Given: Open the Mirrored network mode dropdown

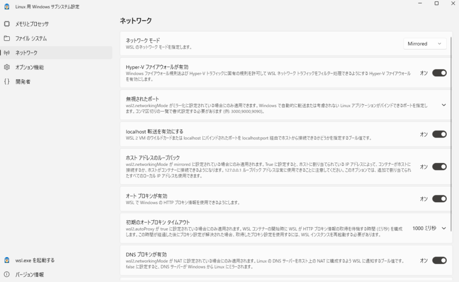Looking at the screenshot, I should pos(425,44).
